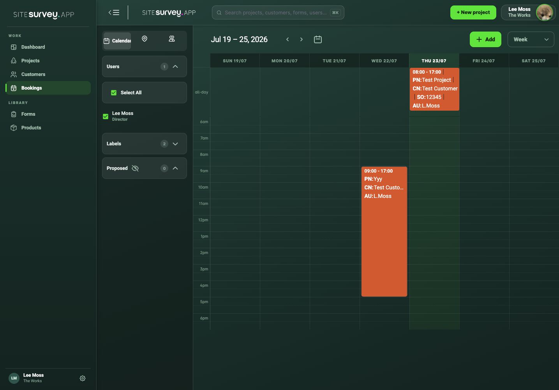Toggle Proposed bookings visibility eye
559x390 pixels.
pos(135,168)
